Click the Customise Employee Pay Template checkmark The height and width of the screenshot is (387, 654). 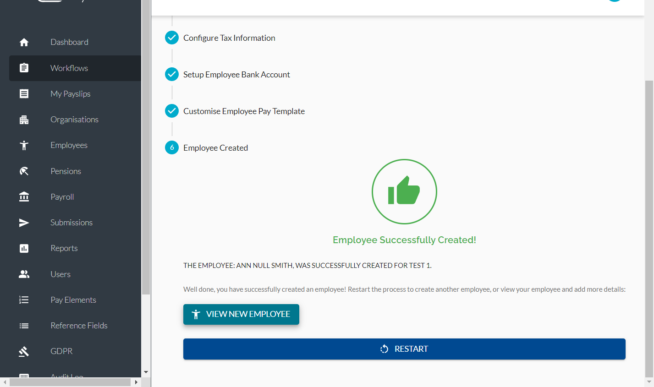coord(172,111)
